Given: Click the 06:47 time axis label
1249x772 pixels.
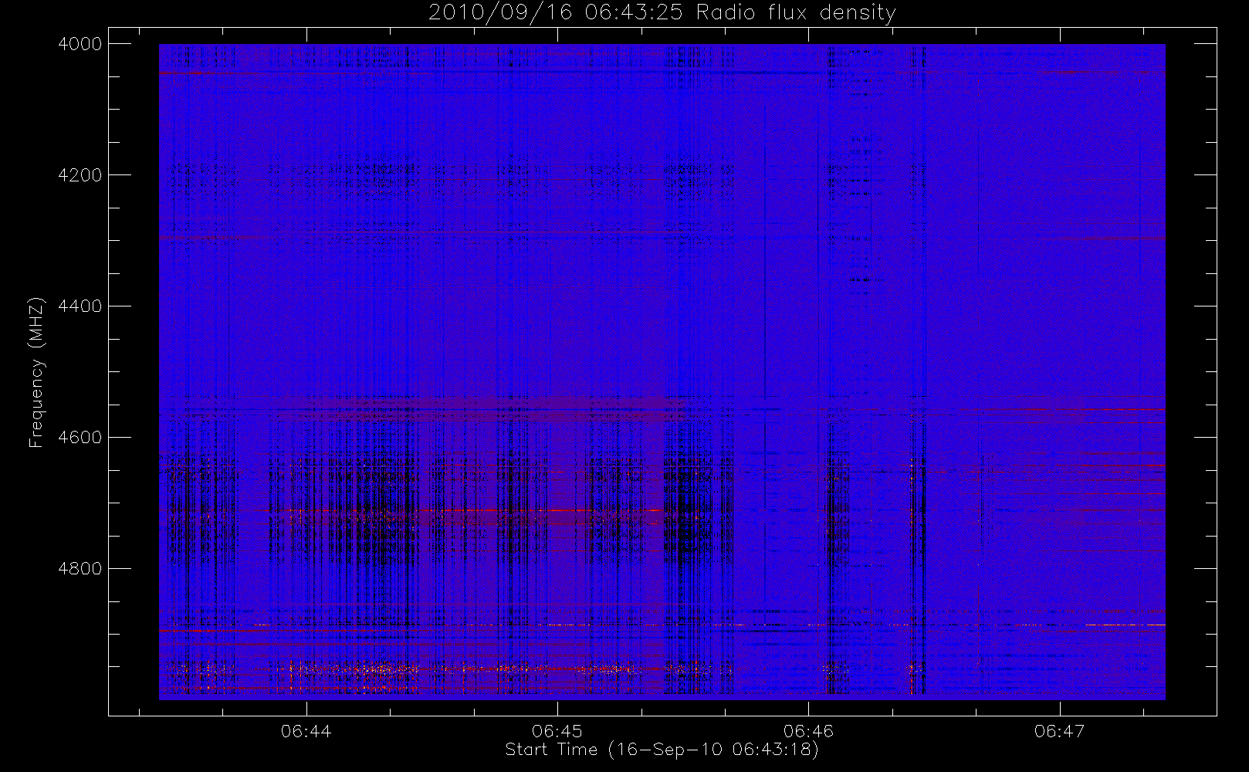Looking at the screenshot, I should pyautogui.click(x=1059, y=730).
